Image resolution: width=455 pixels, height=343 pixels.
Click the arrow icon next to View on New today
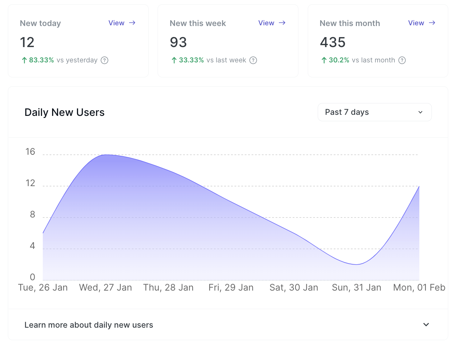pos(132,22)
